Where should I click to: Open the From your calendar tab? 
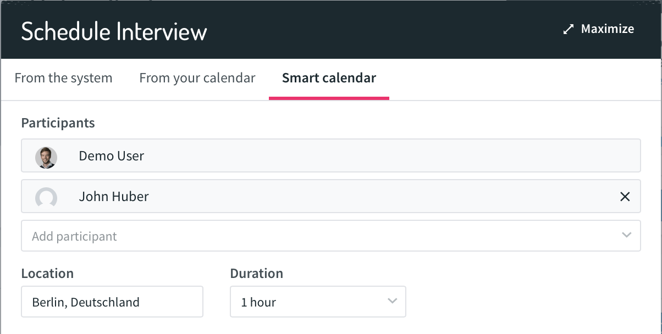pos(197,78)
